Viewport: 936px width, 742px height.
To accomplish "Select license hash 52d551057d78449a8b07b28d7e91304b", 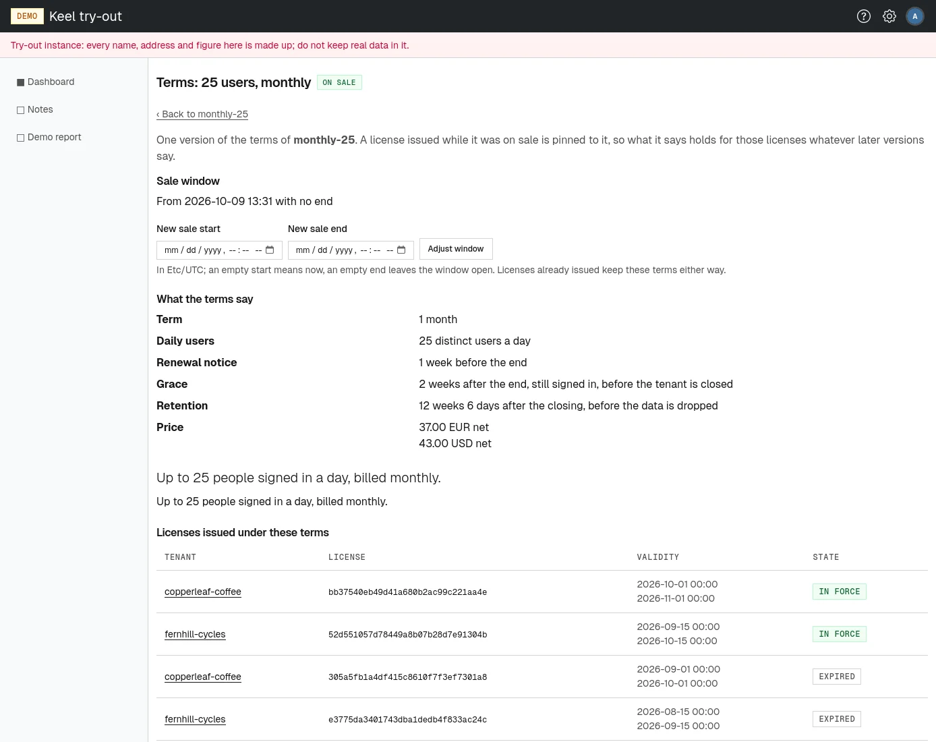I will [x=407, y=635].
